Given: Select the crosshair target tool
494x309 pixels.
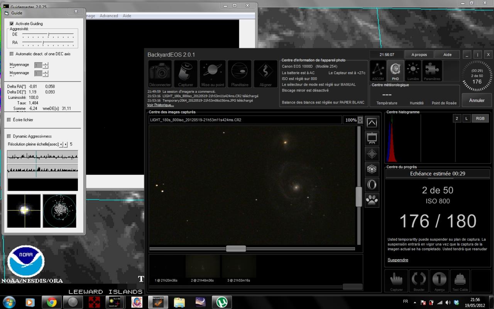Looking at the screenshot, I should click(372, 154).
